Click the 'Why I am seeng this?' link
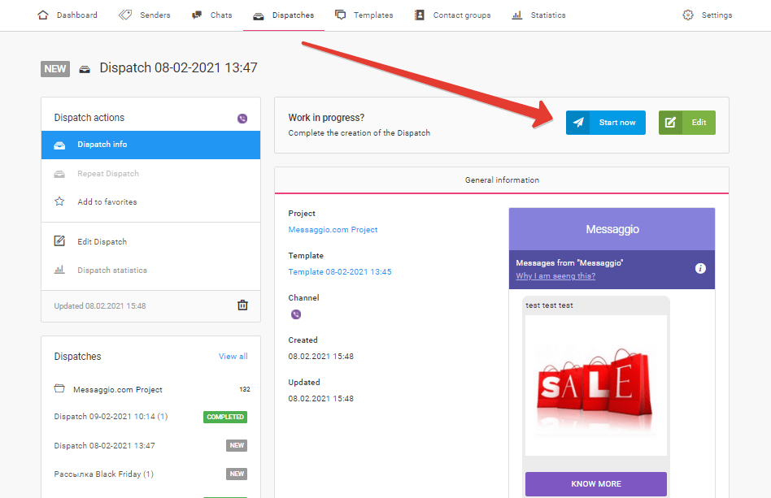 pos(555,276)
